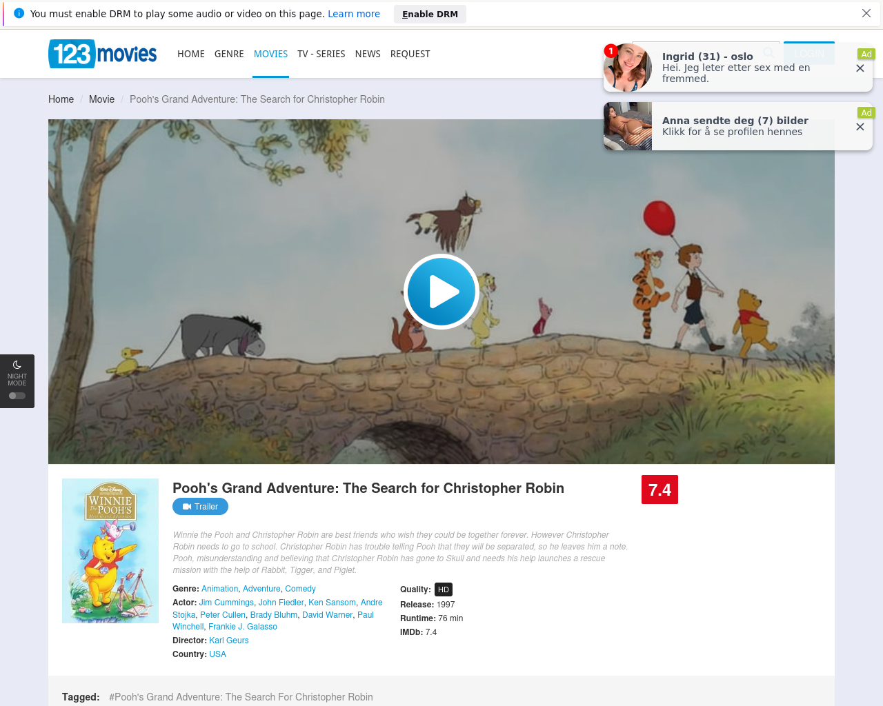
Task: Click the #Pooh's Grand Adventure tag
Action: pyautogui.click(x=241, y=697)
